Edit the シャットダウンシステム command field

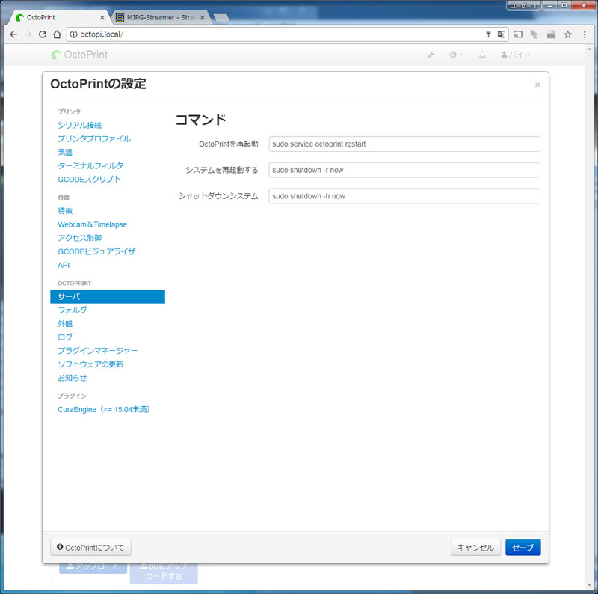404,196
